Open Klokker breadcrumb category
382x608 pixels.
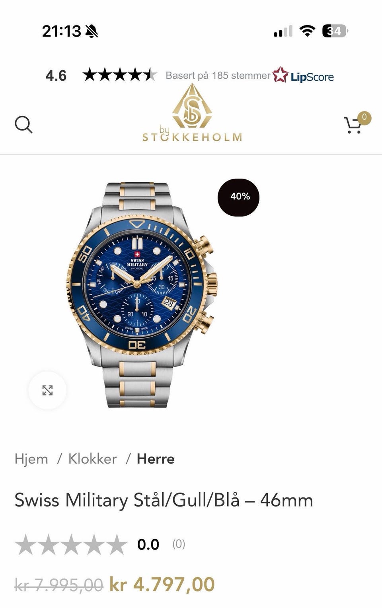92,459
